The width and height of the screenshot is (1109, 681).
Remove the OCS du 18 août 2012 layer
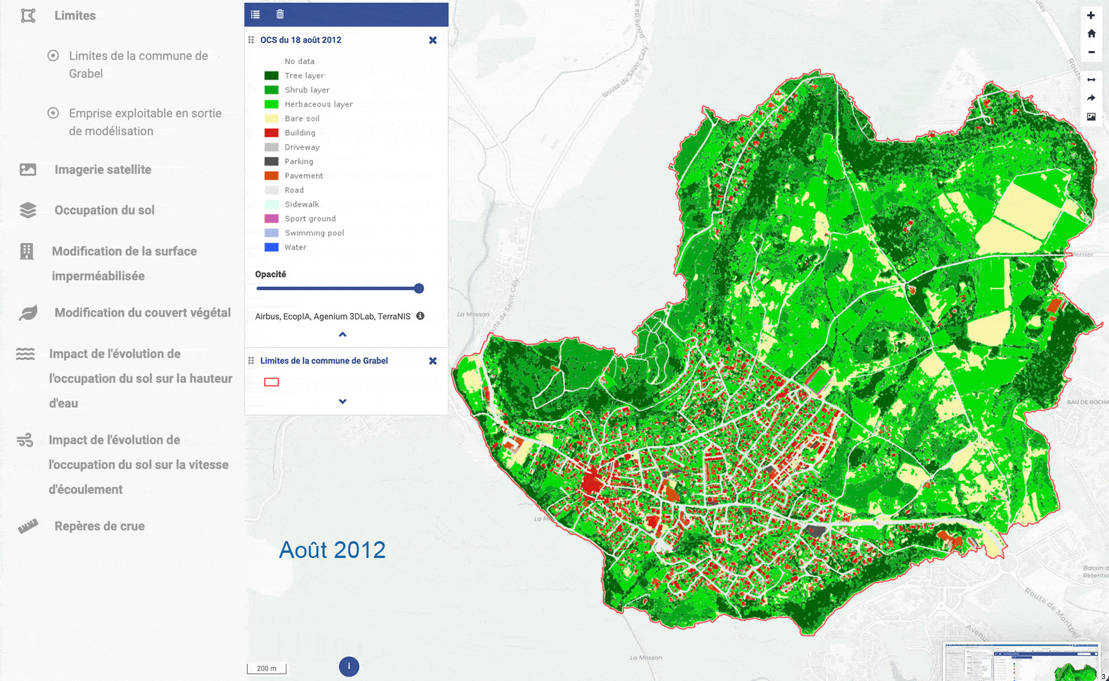tap(433, 40)
